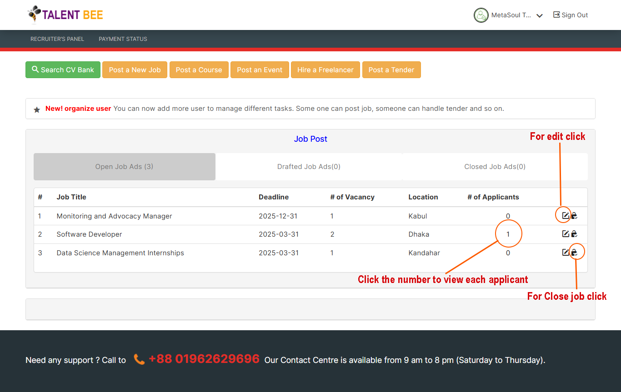Click the Search CV Bank button
Viewport: 621px width, 392px height.
pos(63,70)
